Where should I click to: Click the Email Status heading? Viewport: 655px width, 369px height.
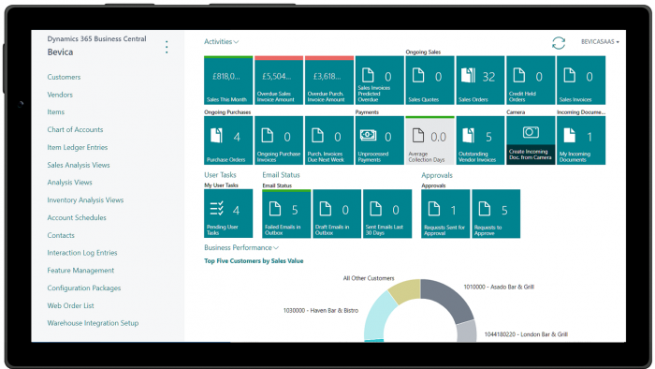click(281, 175)
